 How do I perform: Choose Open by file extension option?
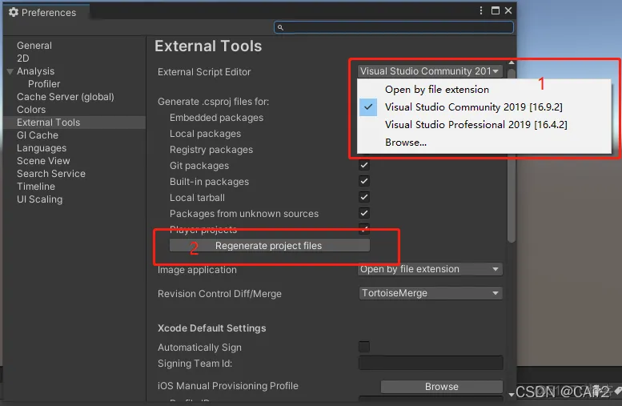437,90
